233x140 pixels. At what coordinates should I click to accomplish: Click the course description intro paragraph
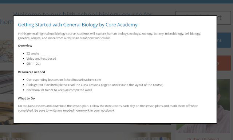click(x=110, y=36)
